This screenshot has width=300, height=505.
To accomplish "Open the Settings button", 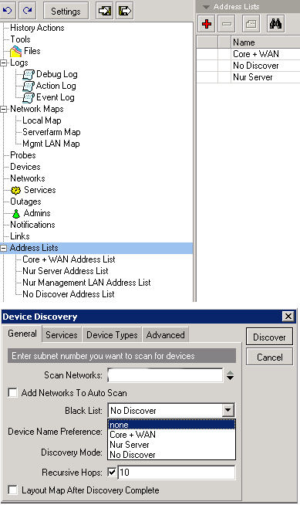I will [66, 11].
